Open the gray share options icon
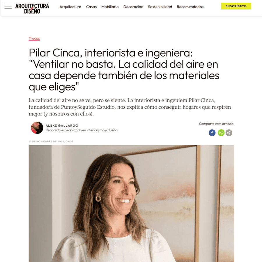Image resolution: width=262 pixels, height=262 pixels. (x=229, y=133)
